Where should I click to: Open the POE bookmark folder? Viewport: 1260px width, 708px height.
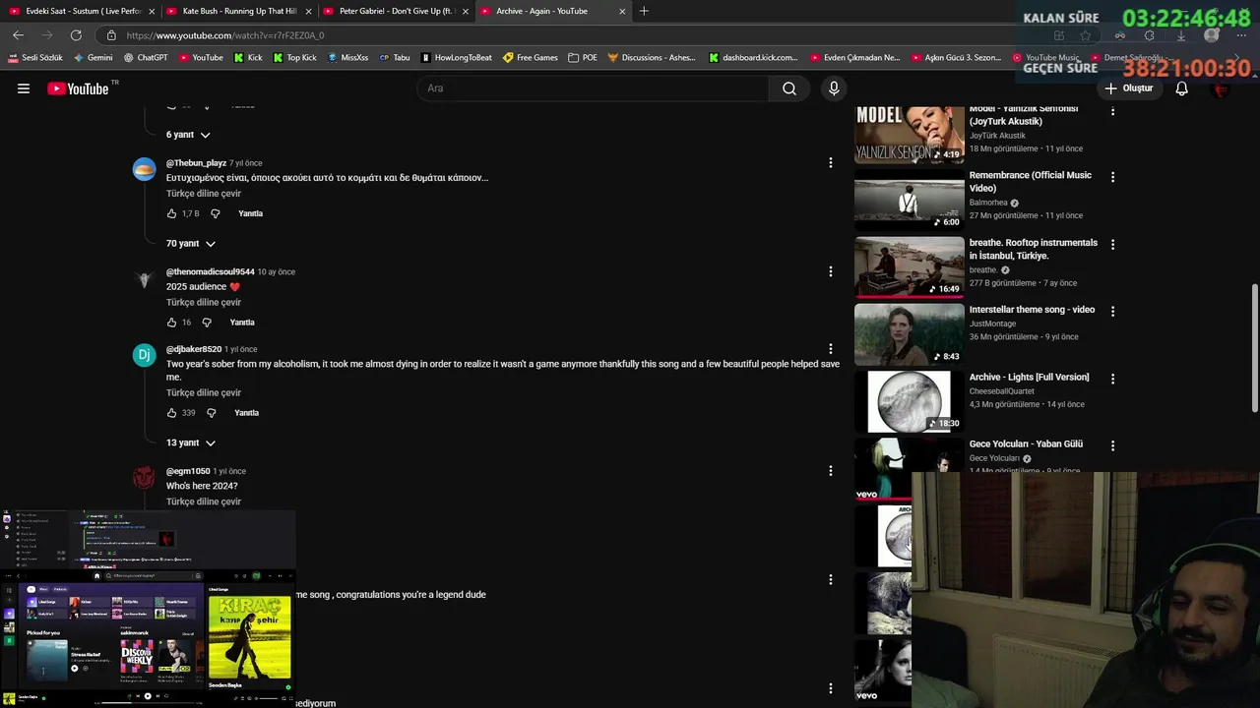coord(583,57)
